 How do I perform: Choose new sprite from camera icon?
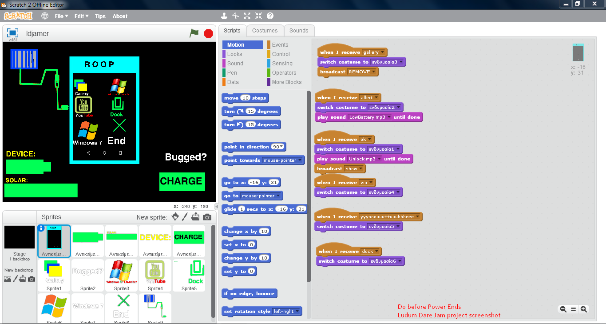point(207,217)
